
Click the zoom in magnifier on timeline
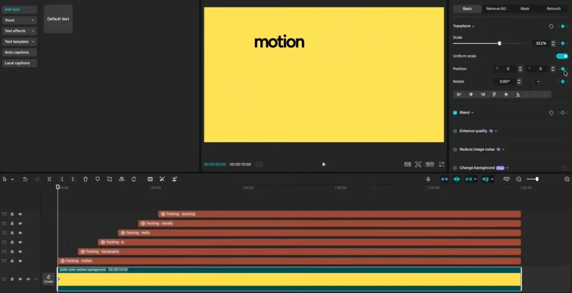pos(567,179)
